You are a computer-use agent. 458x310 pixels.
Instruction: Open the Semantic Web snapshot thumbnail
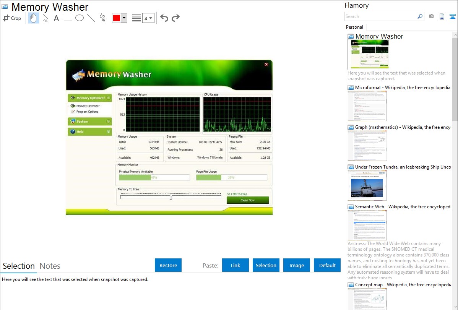click(x=367, y=225)
